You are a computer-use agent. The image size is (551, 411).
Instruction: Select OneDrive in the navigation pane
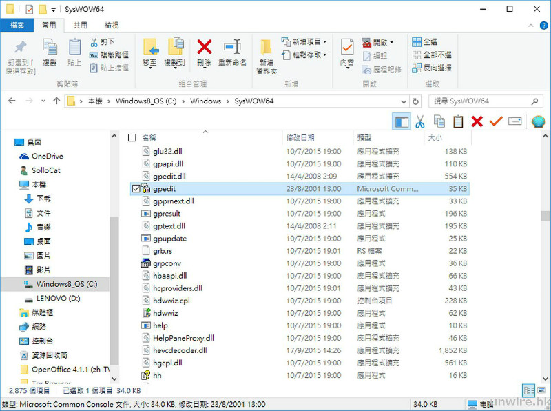point(41,156)
